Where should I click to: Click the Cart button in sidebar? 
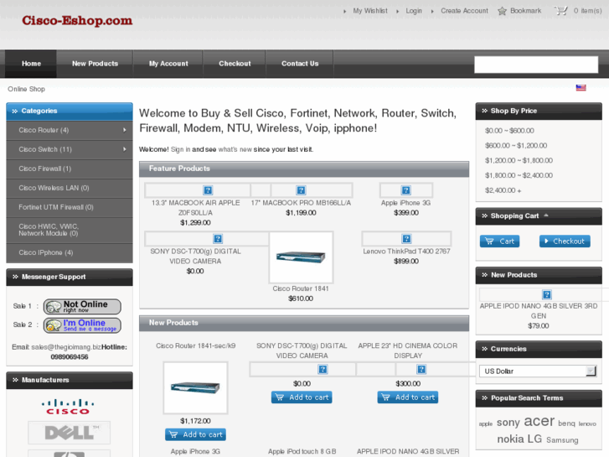(x=499, y=241)
